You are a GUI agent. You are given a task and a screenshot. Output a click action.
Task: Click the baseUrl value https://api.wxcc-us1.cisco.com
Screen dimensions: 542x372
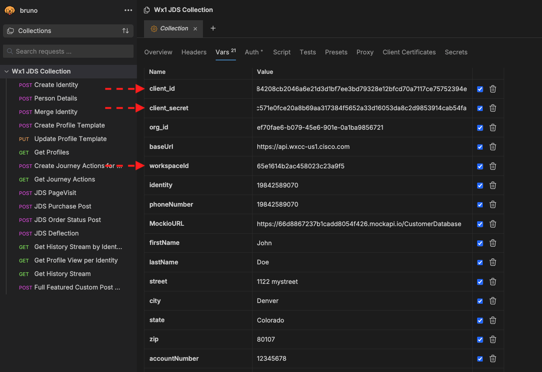(x=303, y=147)
